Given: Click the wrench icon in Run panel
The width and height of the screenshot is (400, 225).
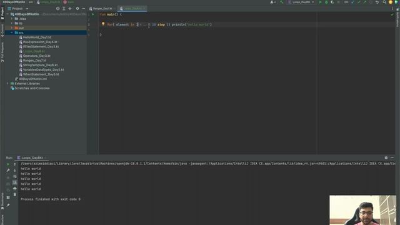Looking at the screenshot, I should [8, 171].
